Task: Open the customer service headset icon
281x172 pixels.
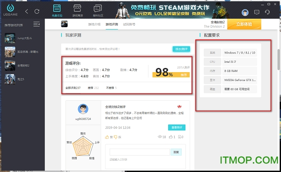Action: click(x=267, y=12)
